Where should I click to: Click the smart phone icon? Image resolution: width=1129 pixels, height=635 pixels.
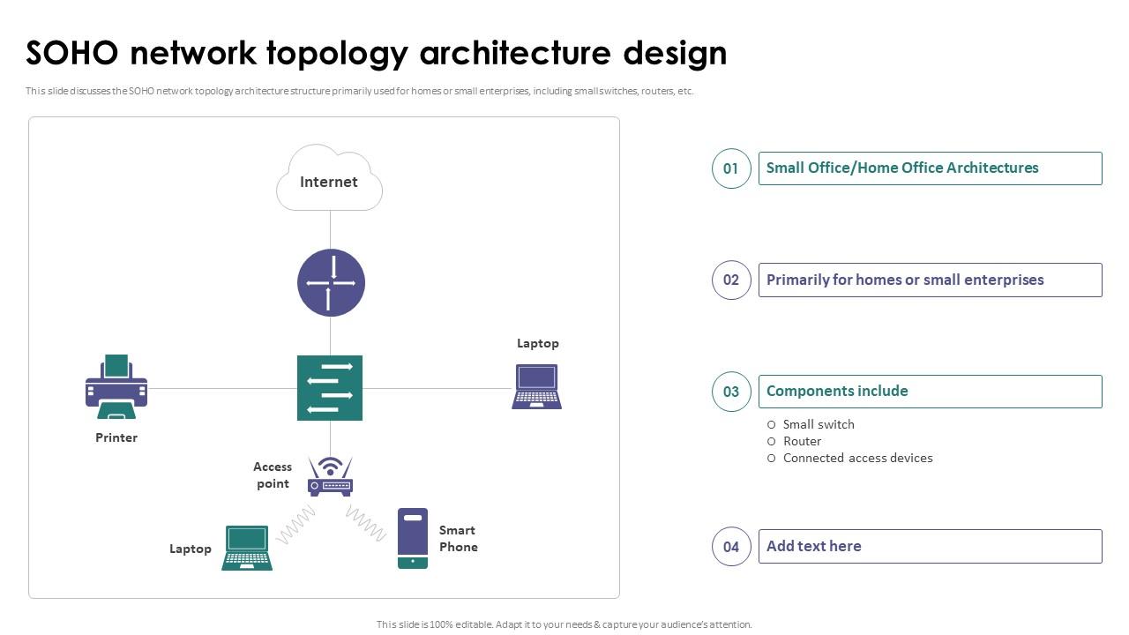pyautogui.click(x=413, y=538)
